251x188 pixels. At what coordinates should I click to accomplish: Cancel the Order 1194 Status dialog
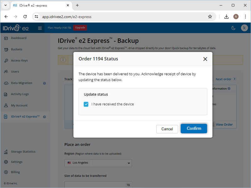coord(167,129)
